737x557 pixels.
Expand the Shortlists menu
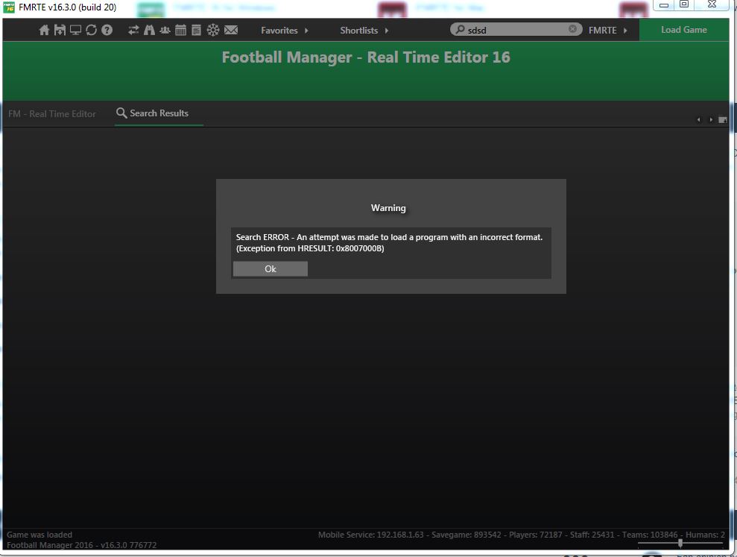point(364,30)
